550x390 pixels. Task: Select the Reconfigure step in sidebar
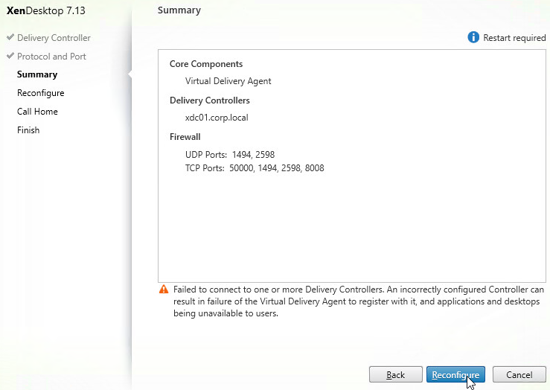41,93
